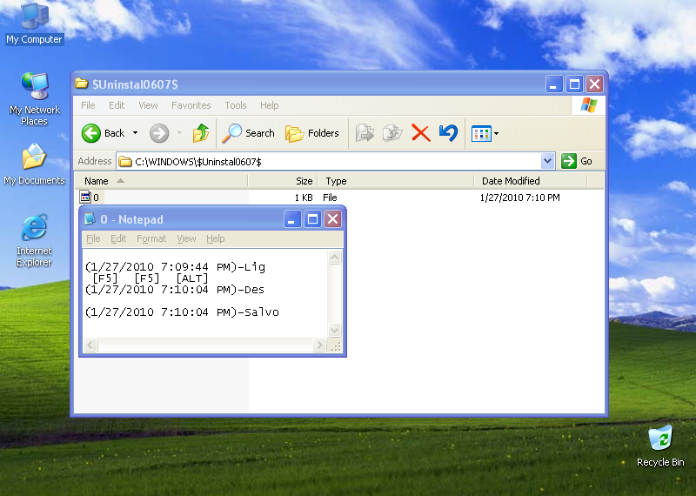This screenshot has height=496, width=696.
Task: Click the Copy To toolbar icon
Action: click(392, 133)
